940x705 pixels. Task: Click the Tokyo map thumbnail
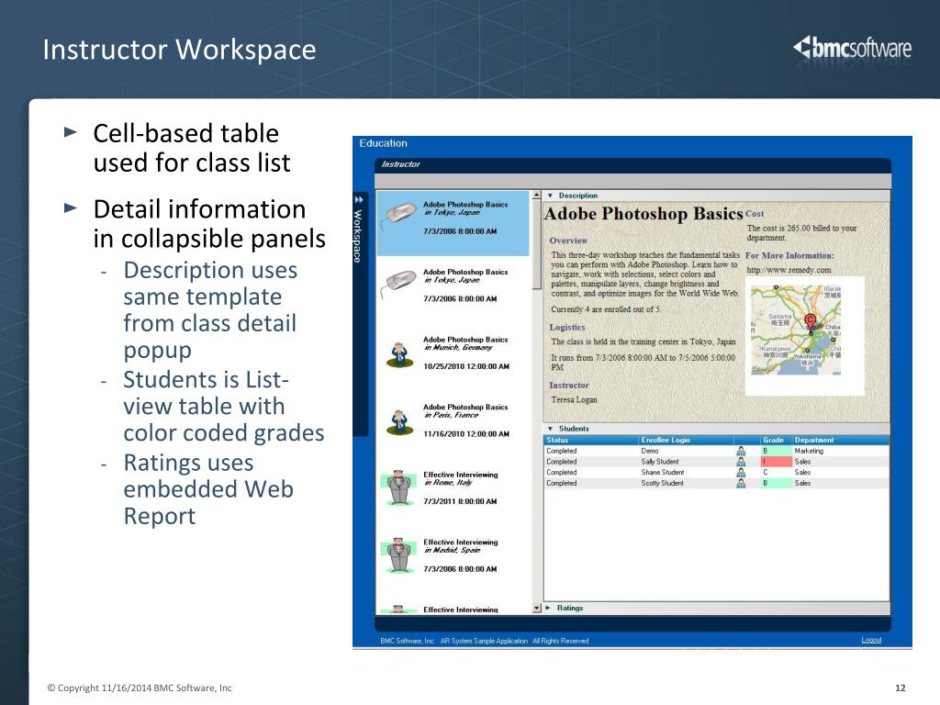[x=796, y=330]
